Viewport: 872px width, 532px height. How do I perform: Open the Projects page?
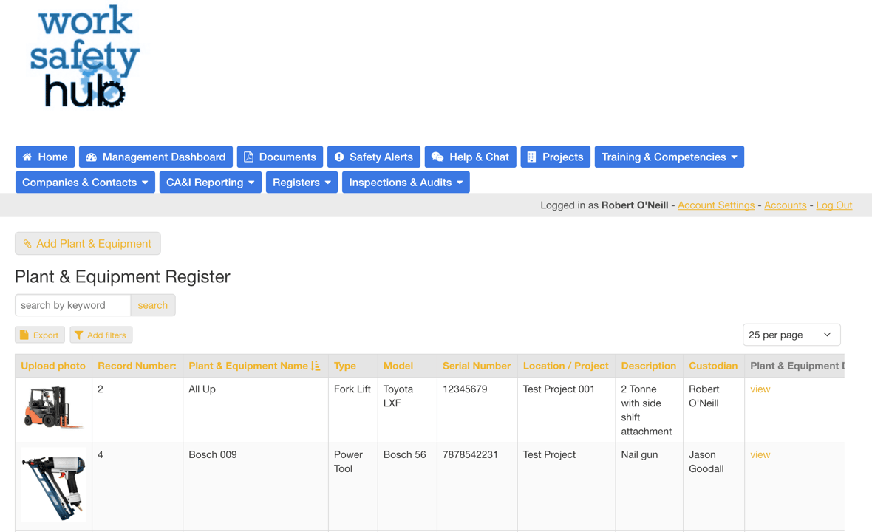click(555, 157)
